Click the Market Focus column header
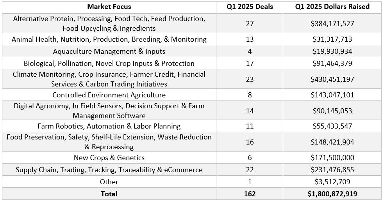This screenshot has height=201, width=382. pos(109,7)
